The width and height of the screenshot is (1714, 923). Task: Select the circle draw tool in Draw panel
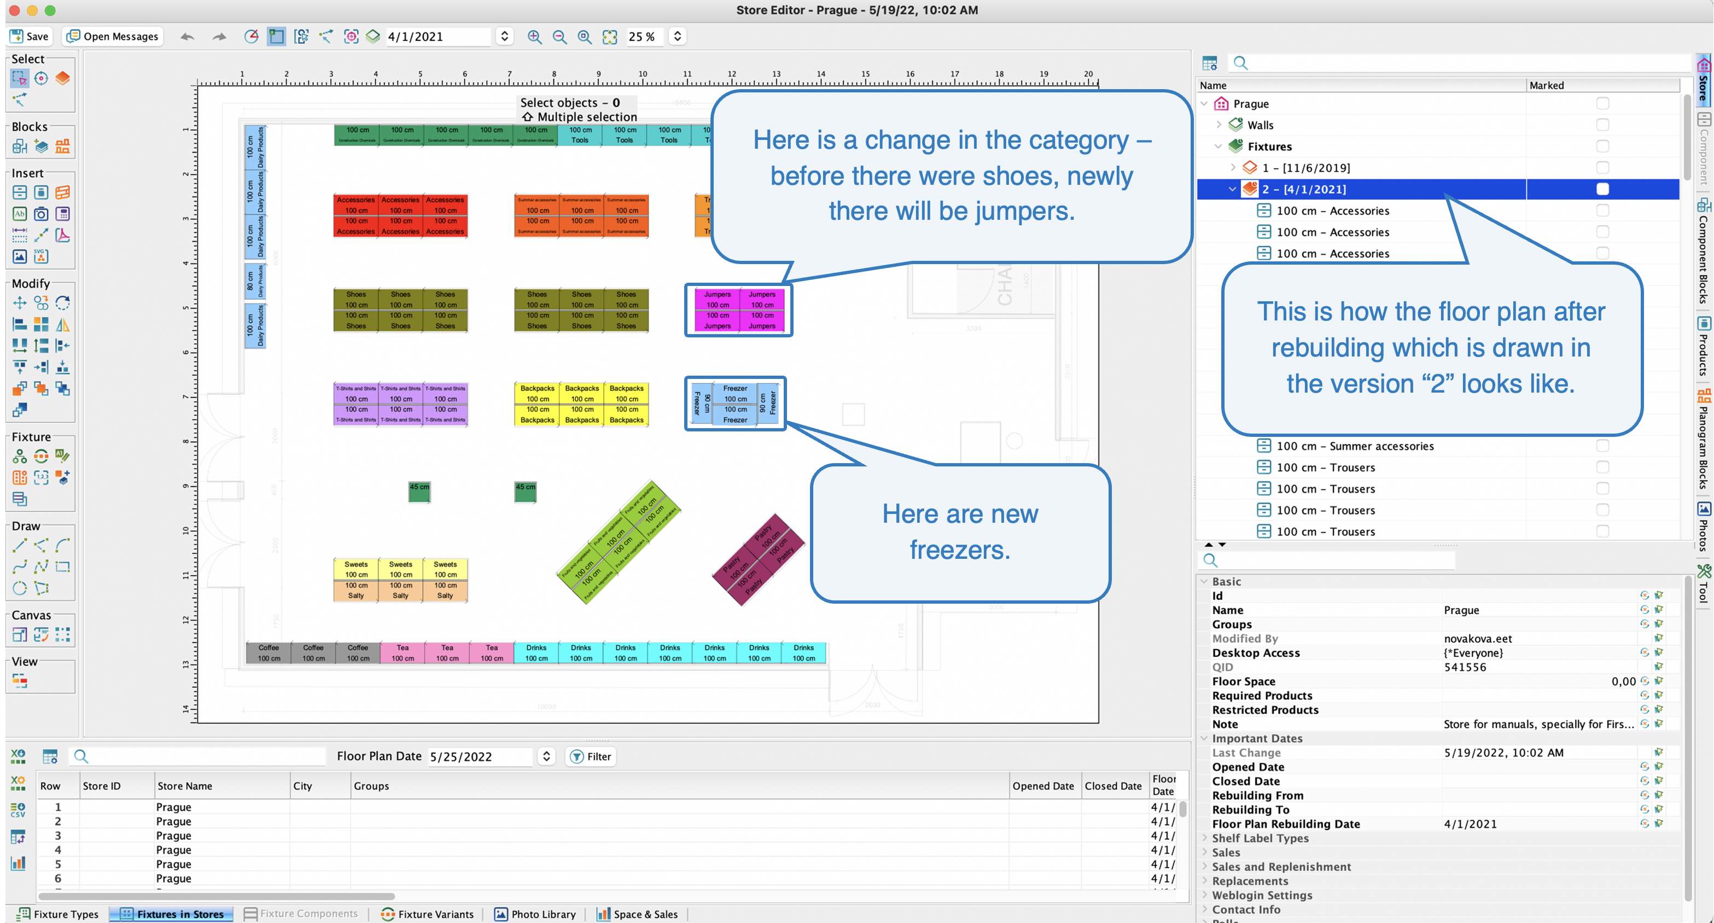coord(20,588)
